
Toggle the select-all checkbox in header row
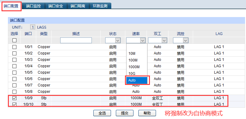coord(14,40)
